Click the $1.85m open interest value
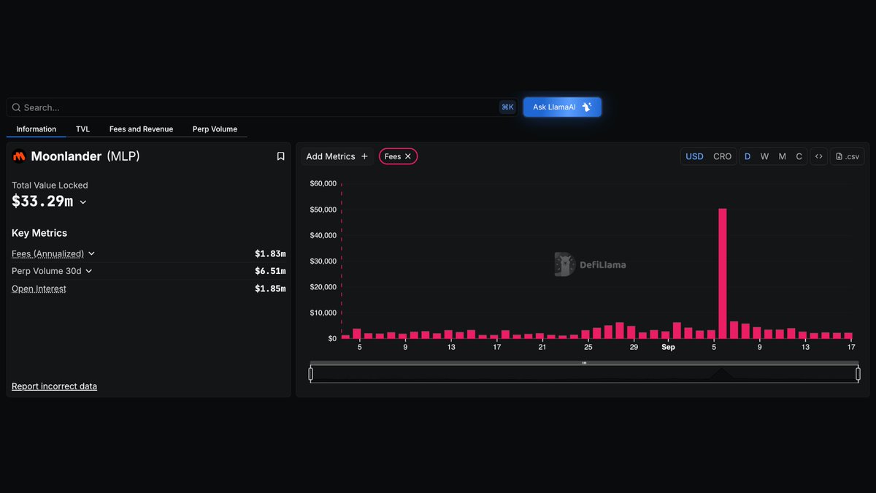Screen dimensions: 876x493 270,288
